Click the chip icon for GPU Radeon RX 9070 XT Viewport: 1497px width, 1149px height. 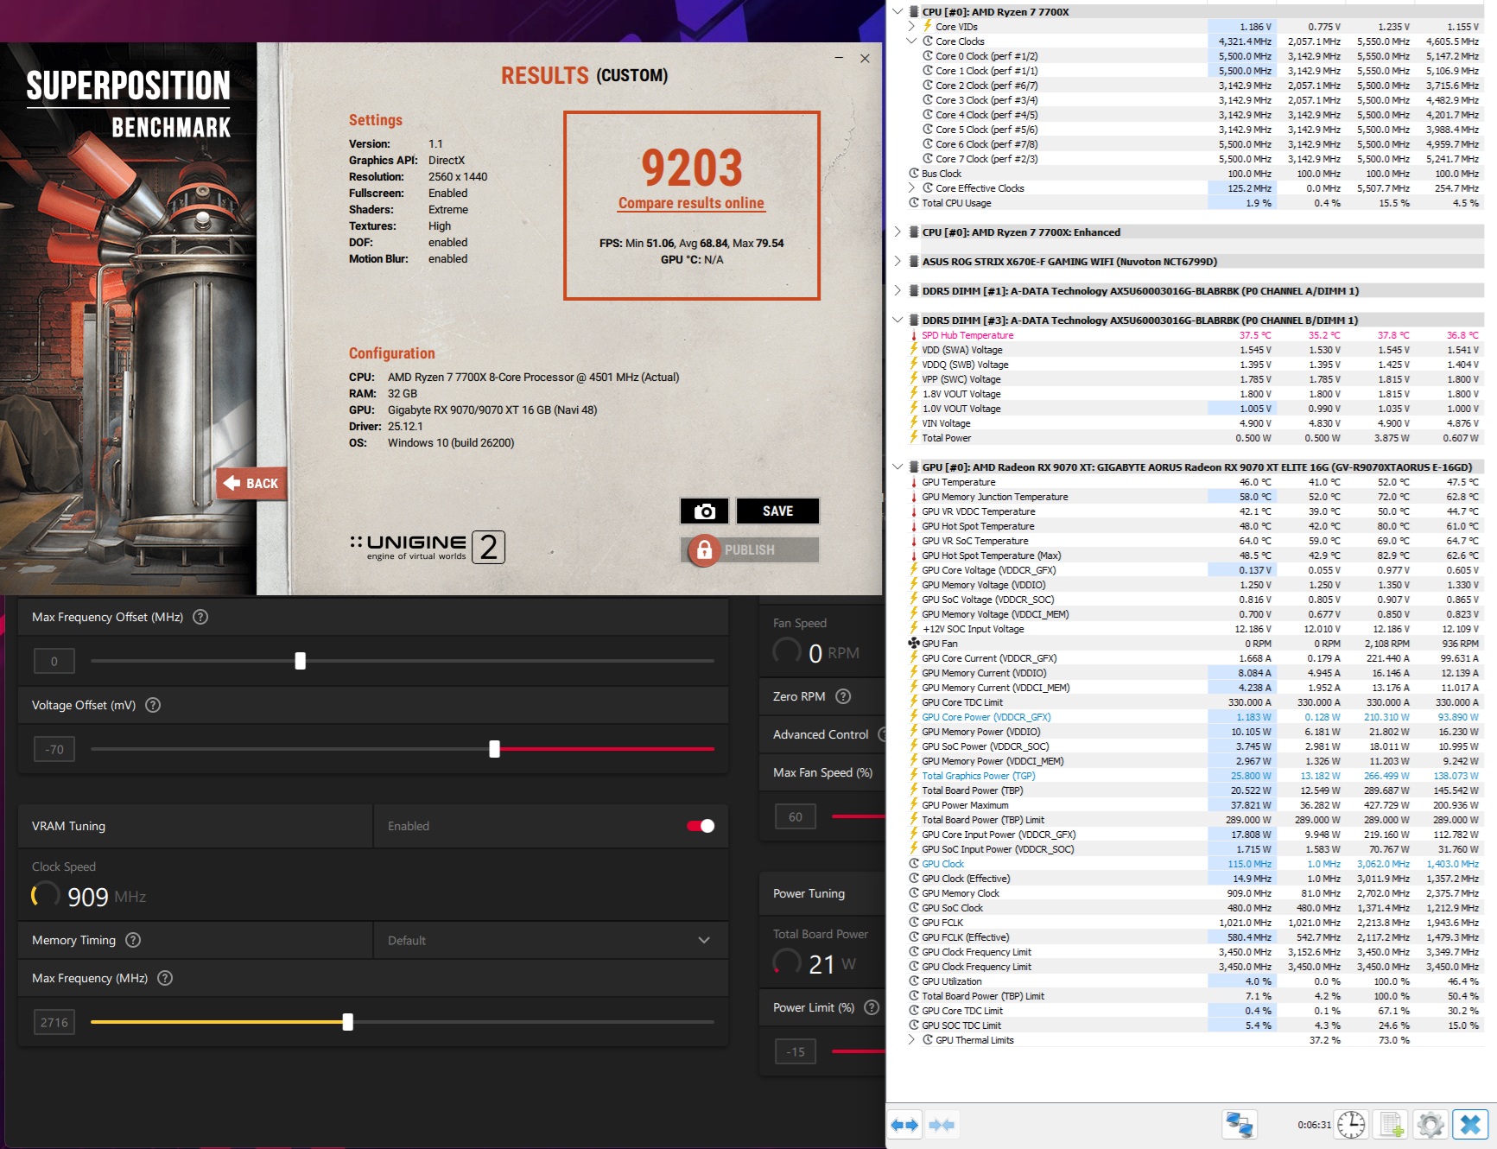(x=914, y=467)
